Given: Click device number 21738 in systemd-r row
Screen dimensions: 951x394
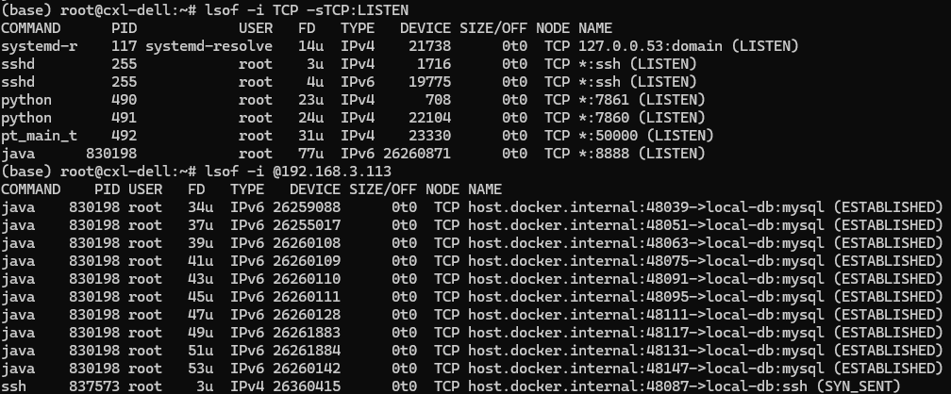Looking at the screenshot, I should [x=430, y=45].
